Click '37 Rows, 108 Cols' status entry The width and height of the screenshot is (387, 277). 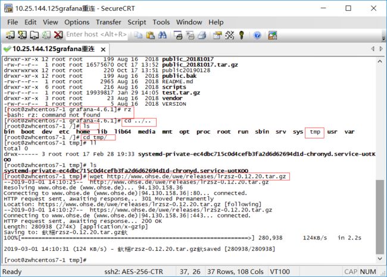point(235,272)
